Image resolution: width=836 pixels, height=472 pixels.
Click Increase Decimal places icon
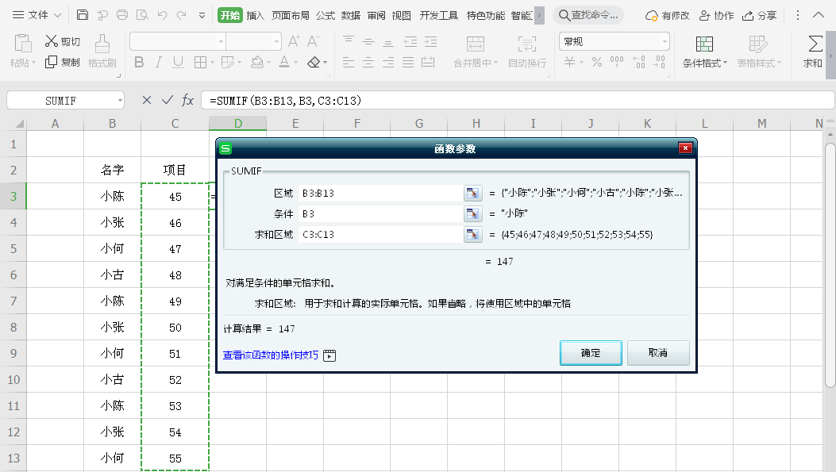(x=639, y=63)
